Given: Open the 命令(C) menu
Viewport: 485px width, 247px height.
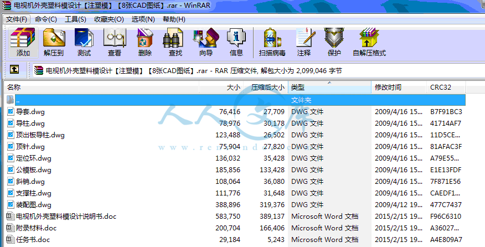Looking at the screenshot, I should point(46,19).
